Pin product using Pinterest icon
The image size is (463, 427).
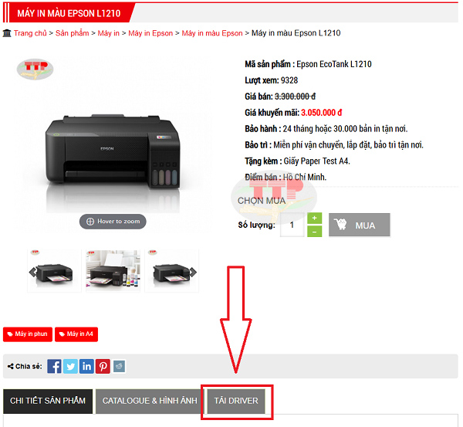[103, 367]
